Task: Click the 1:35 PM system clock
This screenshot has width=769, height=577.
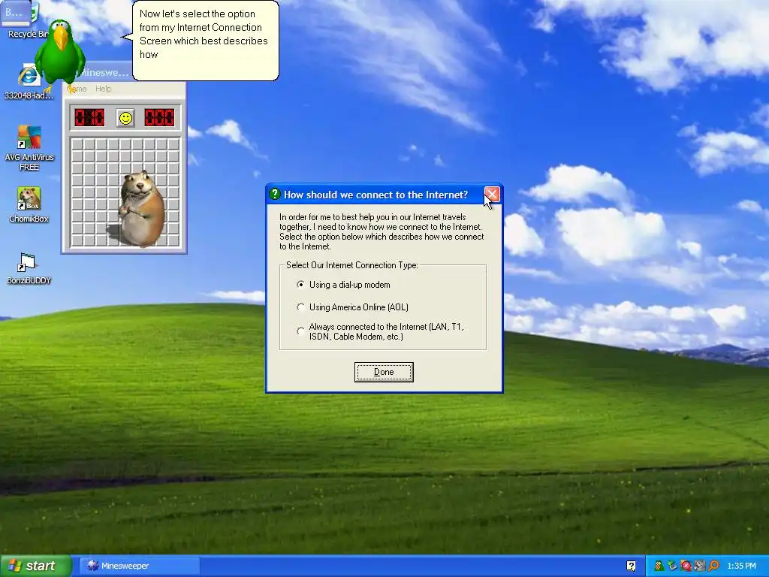Action: point(741,566)
